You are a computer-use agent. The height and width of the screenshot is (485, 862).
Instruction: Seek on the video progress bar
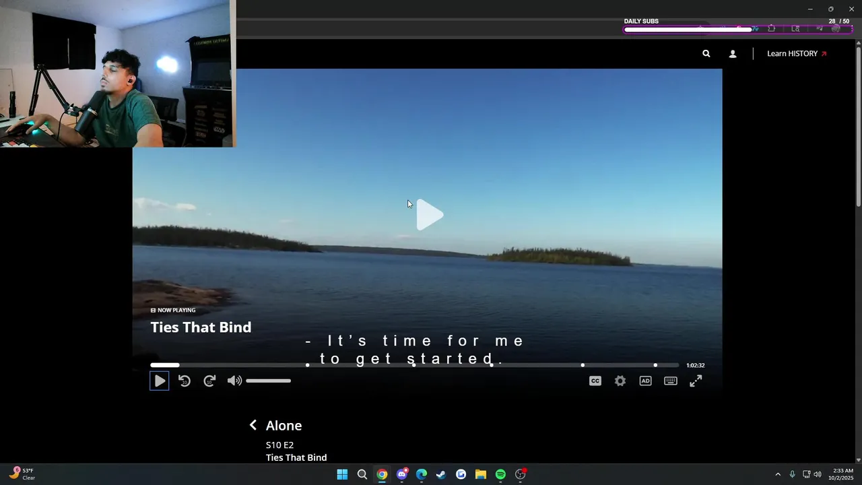(x=414, y=365)
